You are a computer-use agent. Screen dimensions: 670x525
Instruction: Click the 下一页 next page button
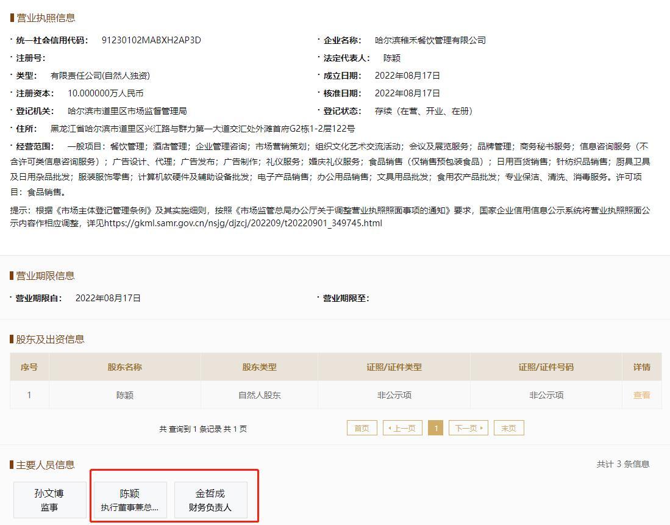[468, 428]
